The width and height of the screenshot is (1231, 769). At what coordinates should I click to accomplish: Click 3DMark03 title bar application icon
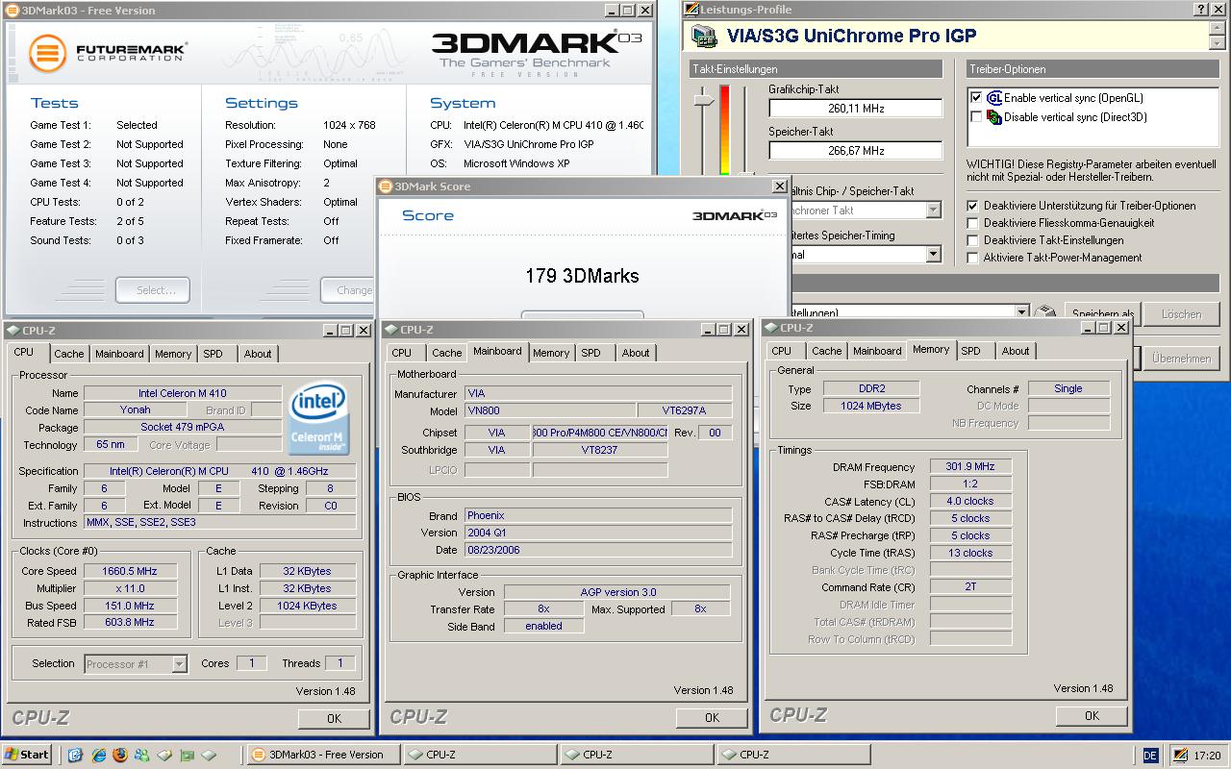point(11,10)
